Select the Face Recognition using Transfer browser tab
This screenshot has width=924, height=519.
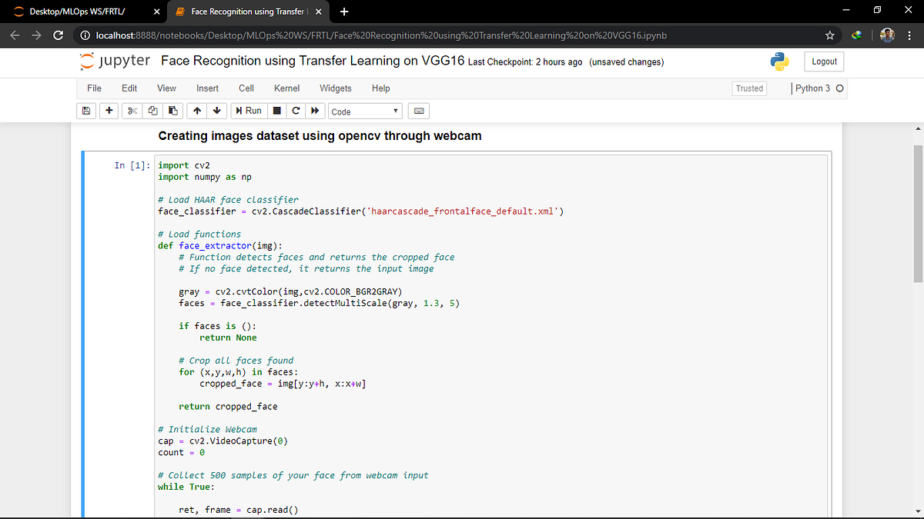[x=246, y=12]
